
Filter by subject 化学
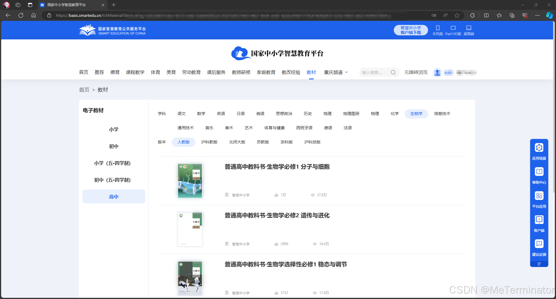pos(395,114)
